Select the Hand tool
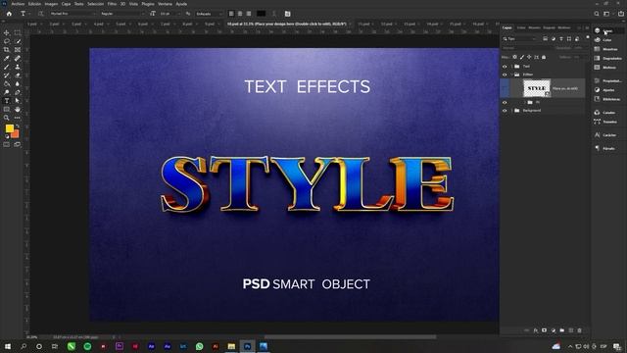627x353 pixels. [x=18, y=109]
